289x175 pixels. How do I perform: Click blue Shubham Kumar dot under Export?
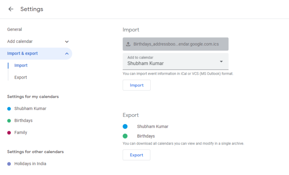click(x=125, y=127)
